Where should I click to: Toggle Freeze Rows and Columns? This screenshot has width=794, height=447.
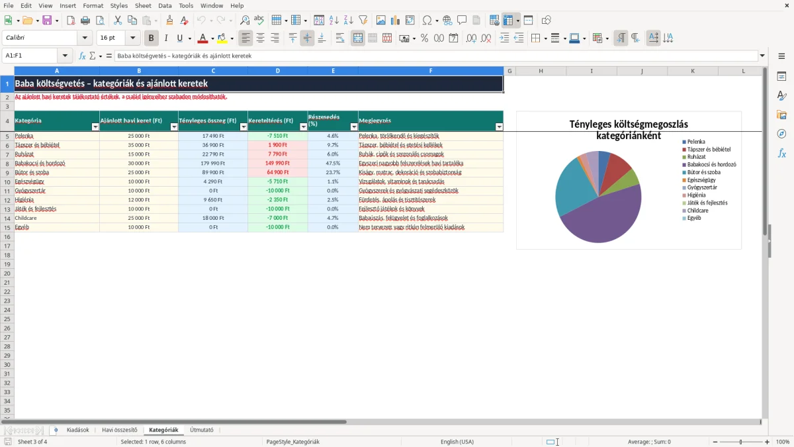tap(508, 21)
